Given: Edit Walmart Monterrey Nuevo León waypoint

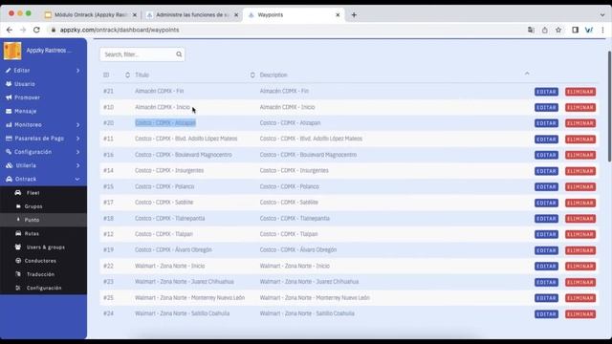Looking at the screenshot, I should tap(546, 298).
